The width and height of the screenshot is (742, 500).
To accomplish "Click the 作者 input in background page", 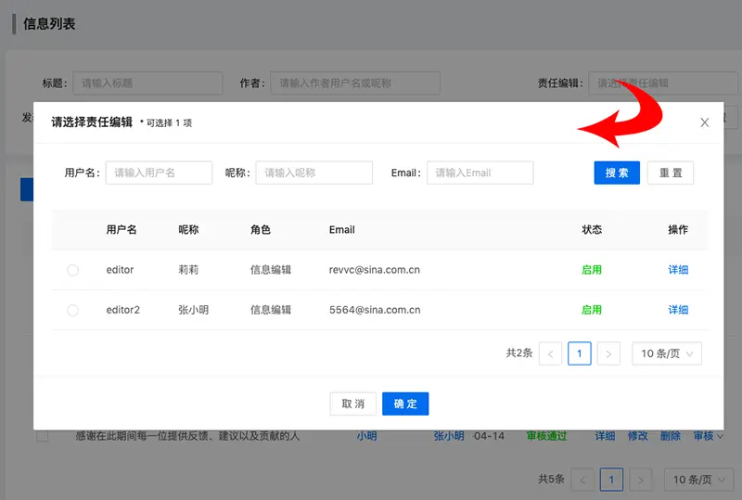I will pyautogui.click(x=355, y=83).
